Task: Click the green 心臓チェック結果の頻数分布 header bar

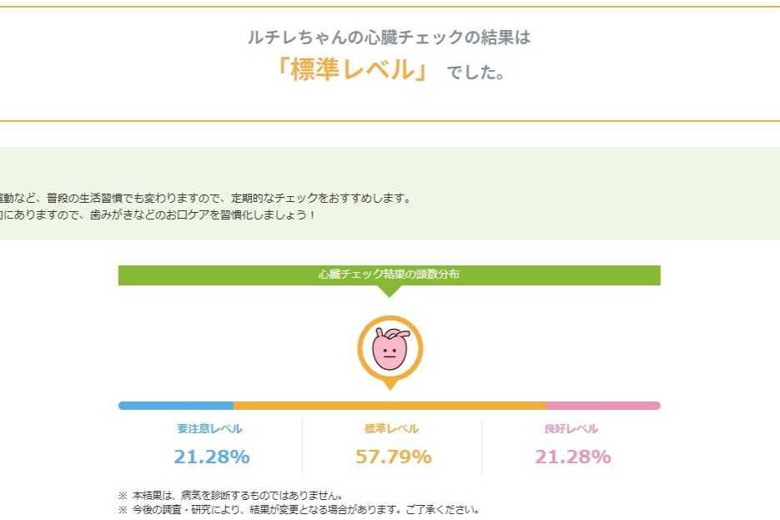Action: pos(389,275)
